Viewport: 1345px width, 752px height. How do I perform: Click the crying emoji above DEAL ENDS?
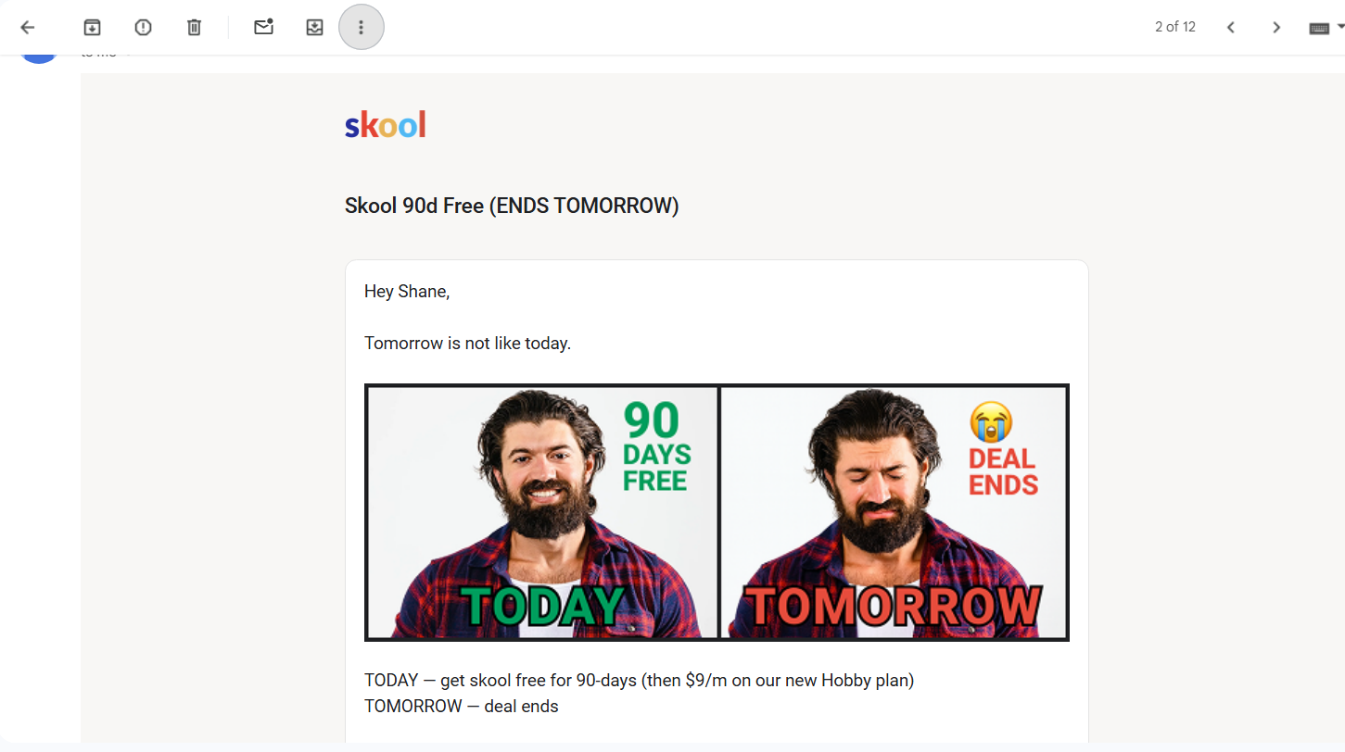click(x=991, y=422)
